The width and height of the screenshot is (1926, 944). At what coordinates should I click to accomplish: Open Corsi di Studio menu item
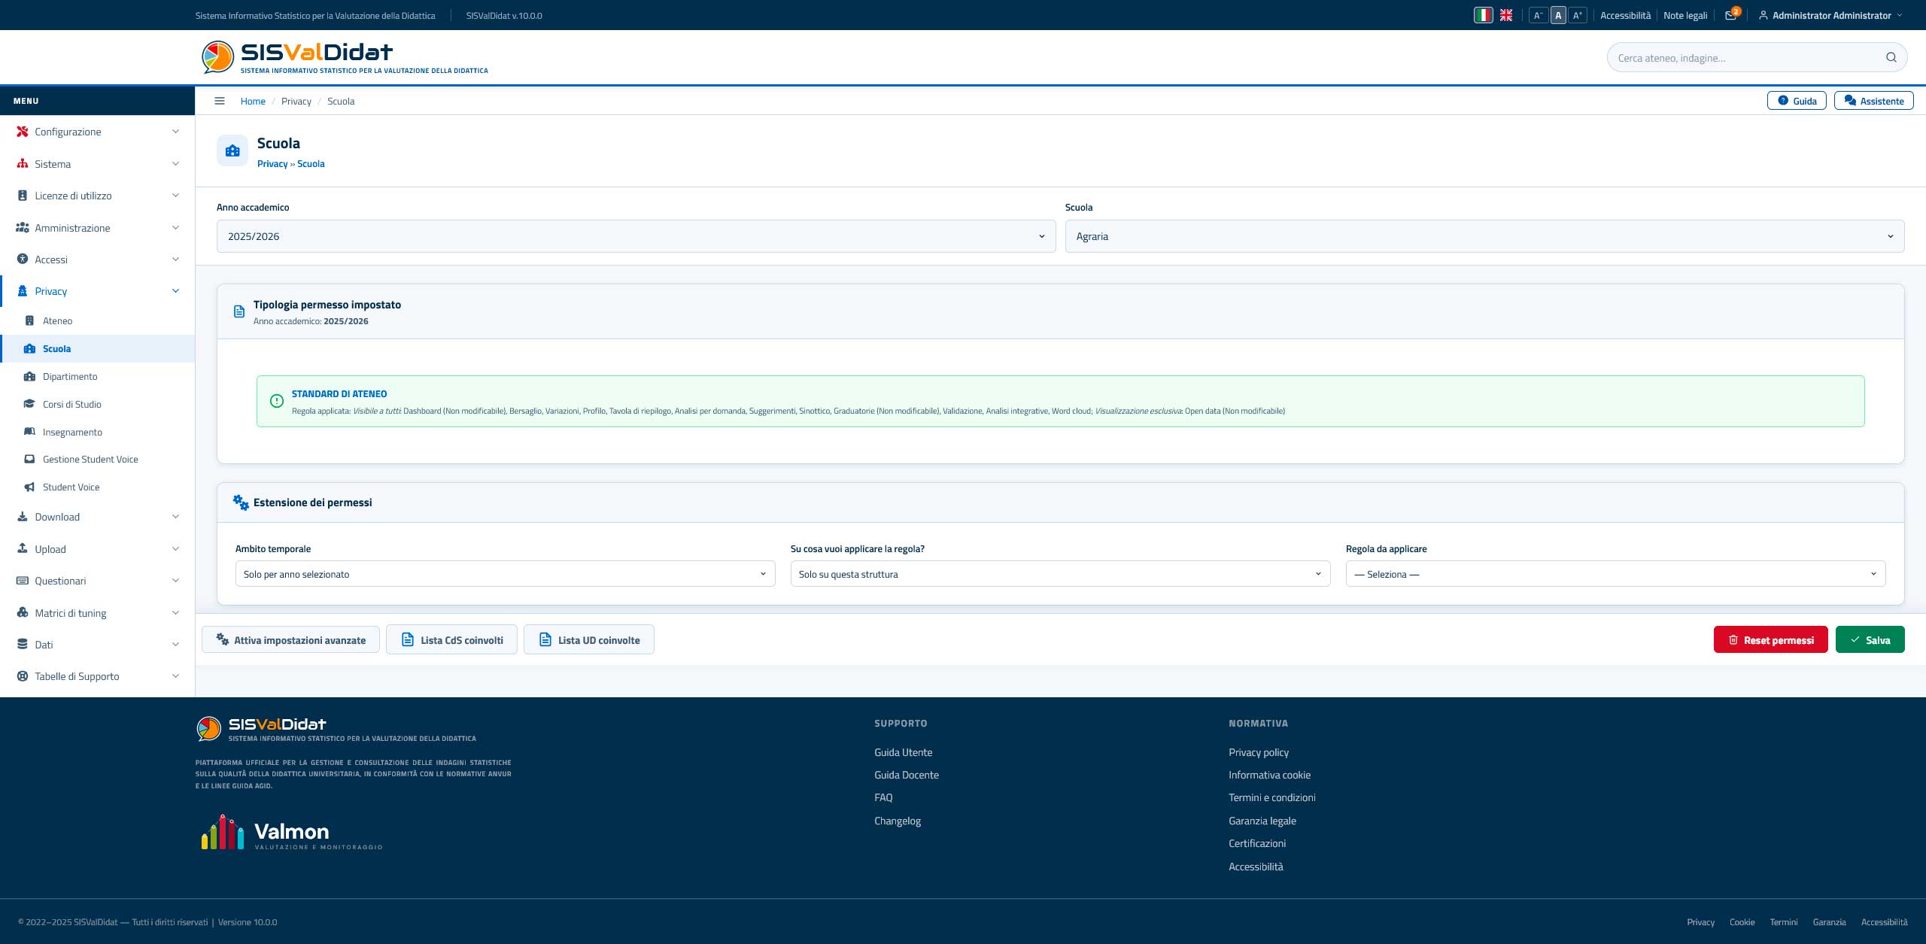click(x=98, y=404)
